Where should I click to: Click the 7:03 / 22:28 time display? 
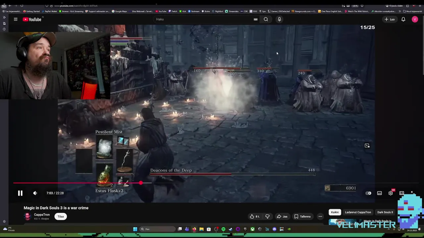[x=55, y=193]
